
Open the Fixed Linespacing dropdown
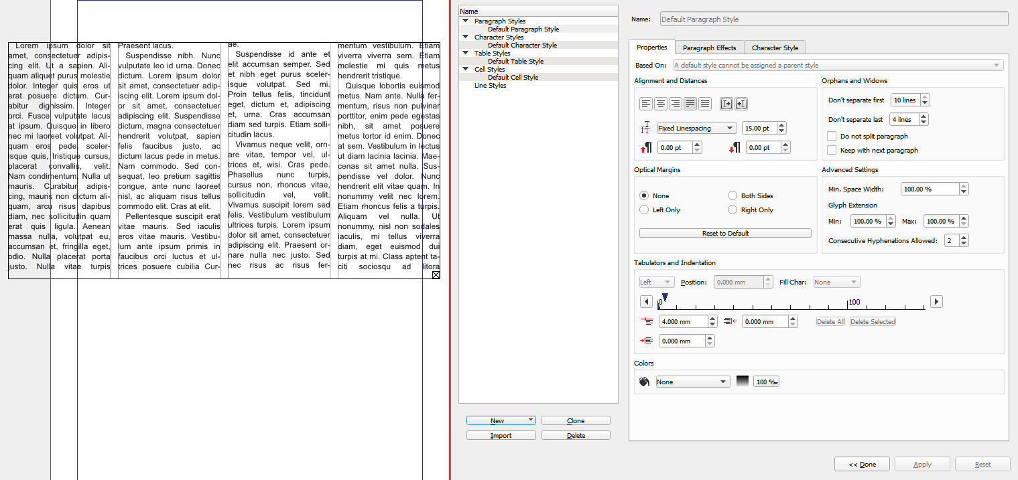tap(696, 129)
